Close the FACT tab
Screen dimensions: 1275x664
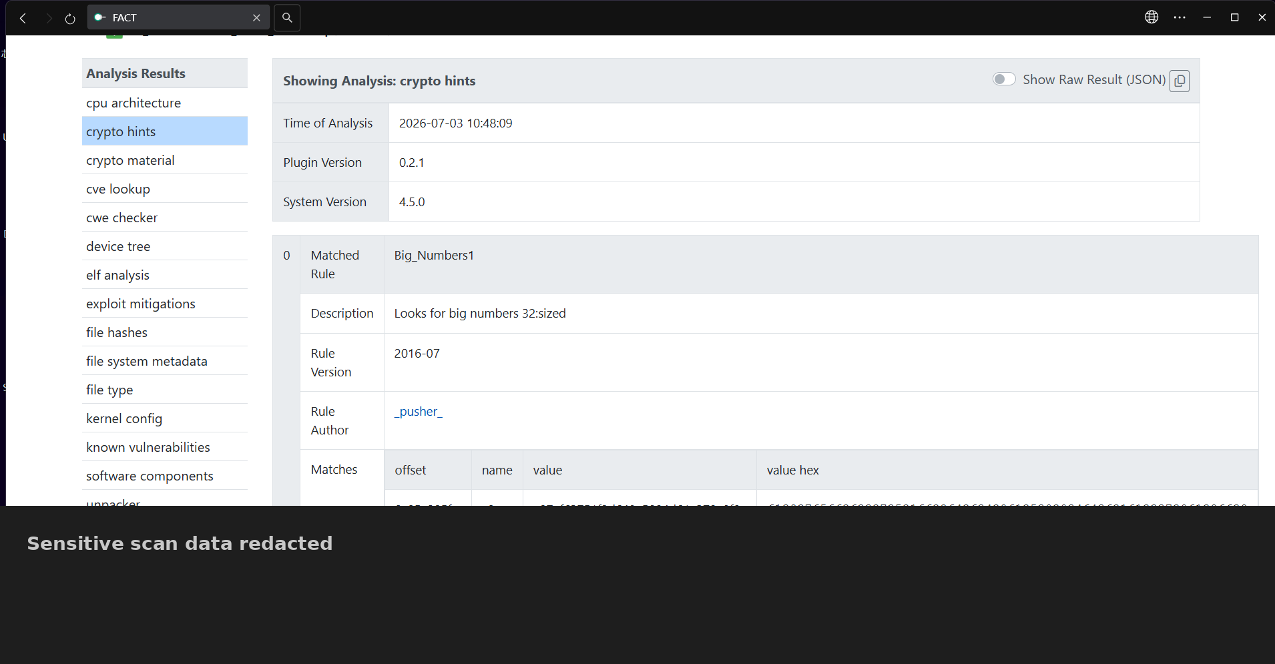pos(256,18)
